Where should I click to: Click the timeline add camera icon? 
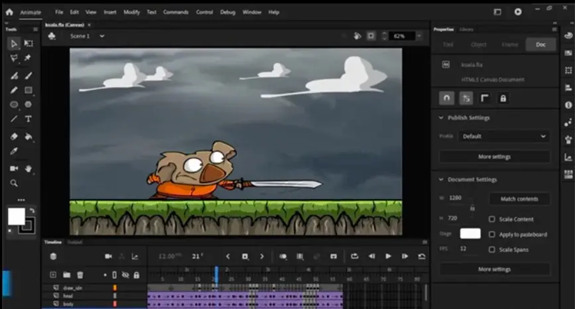click(108, 256)
